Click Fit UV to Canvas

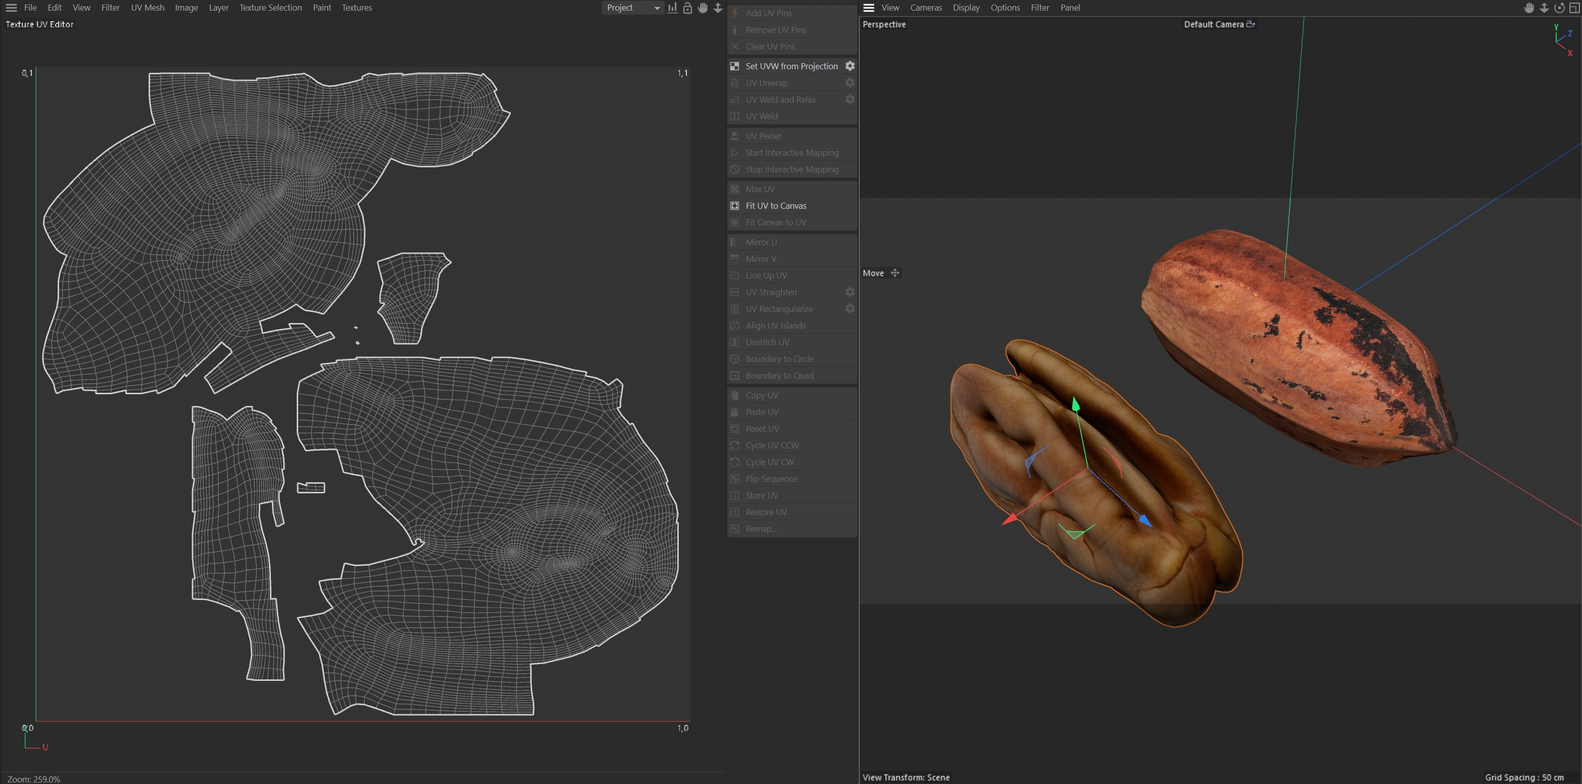(x=776, y=206)
